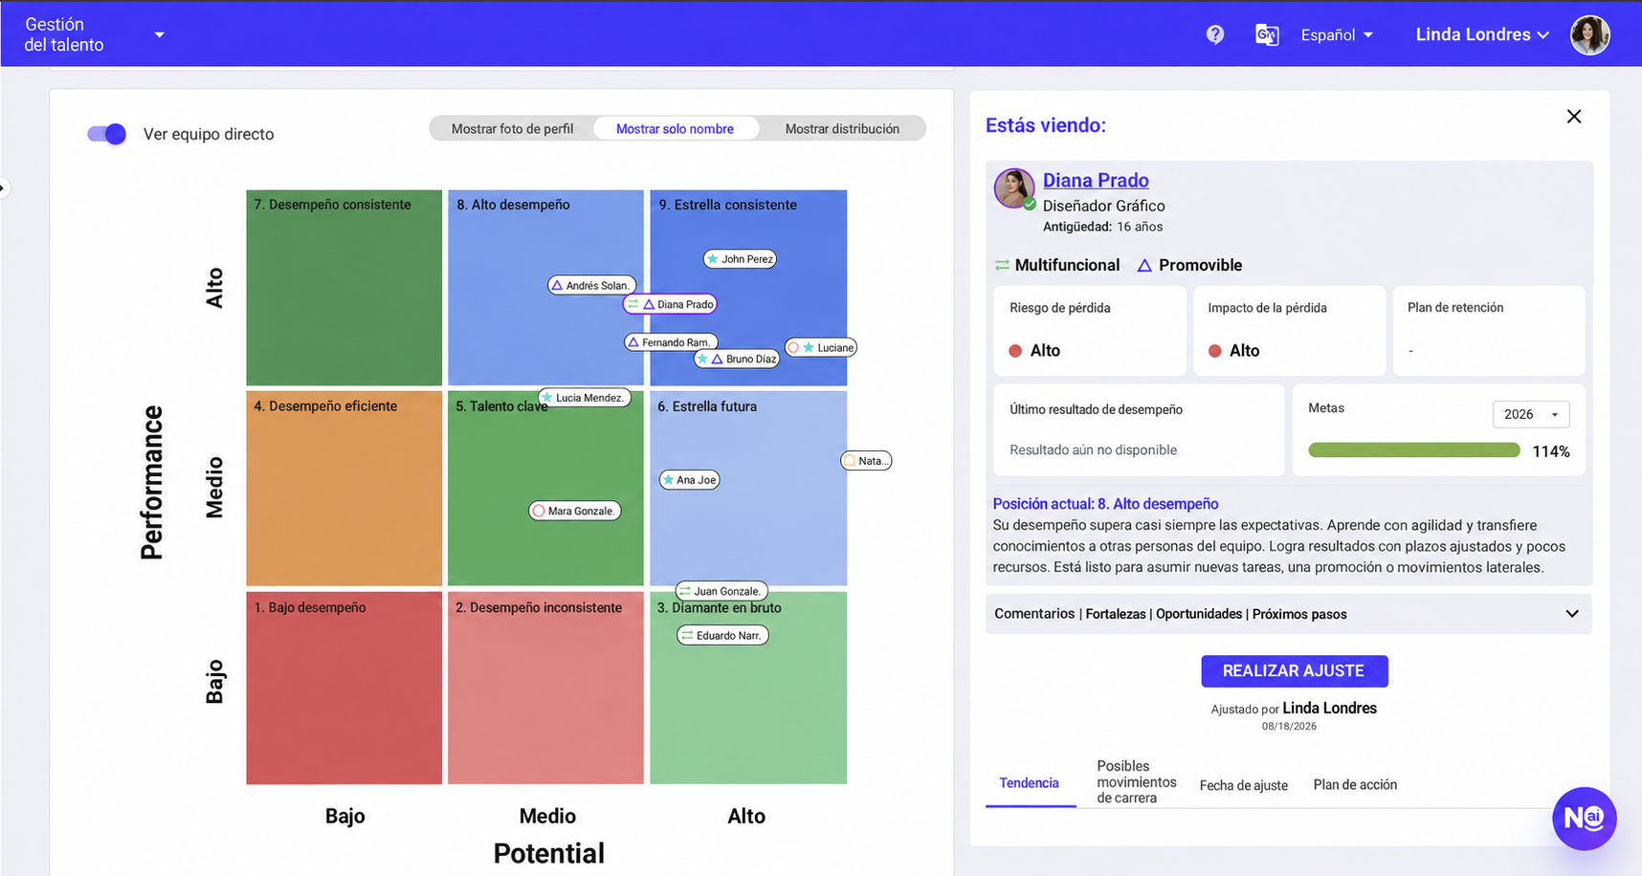1642x876 pixels.
Task: Select Lucia Mendez chip on grid
Action: coord(584,398)
